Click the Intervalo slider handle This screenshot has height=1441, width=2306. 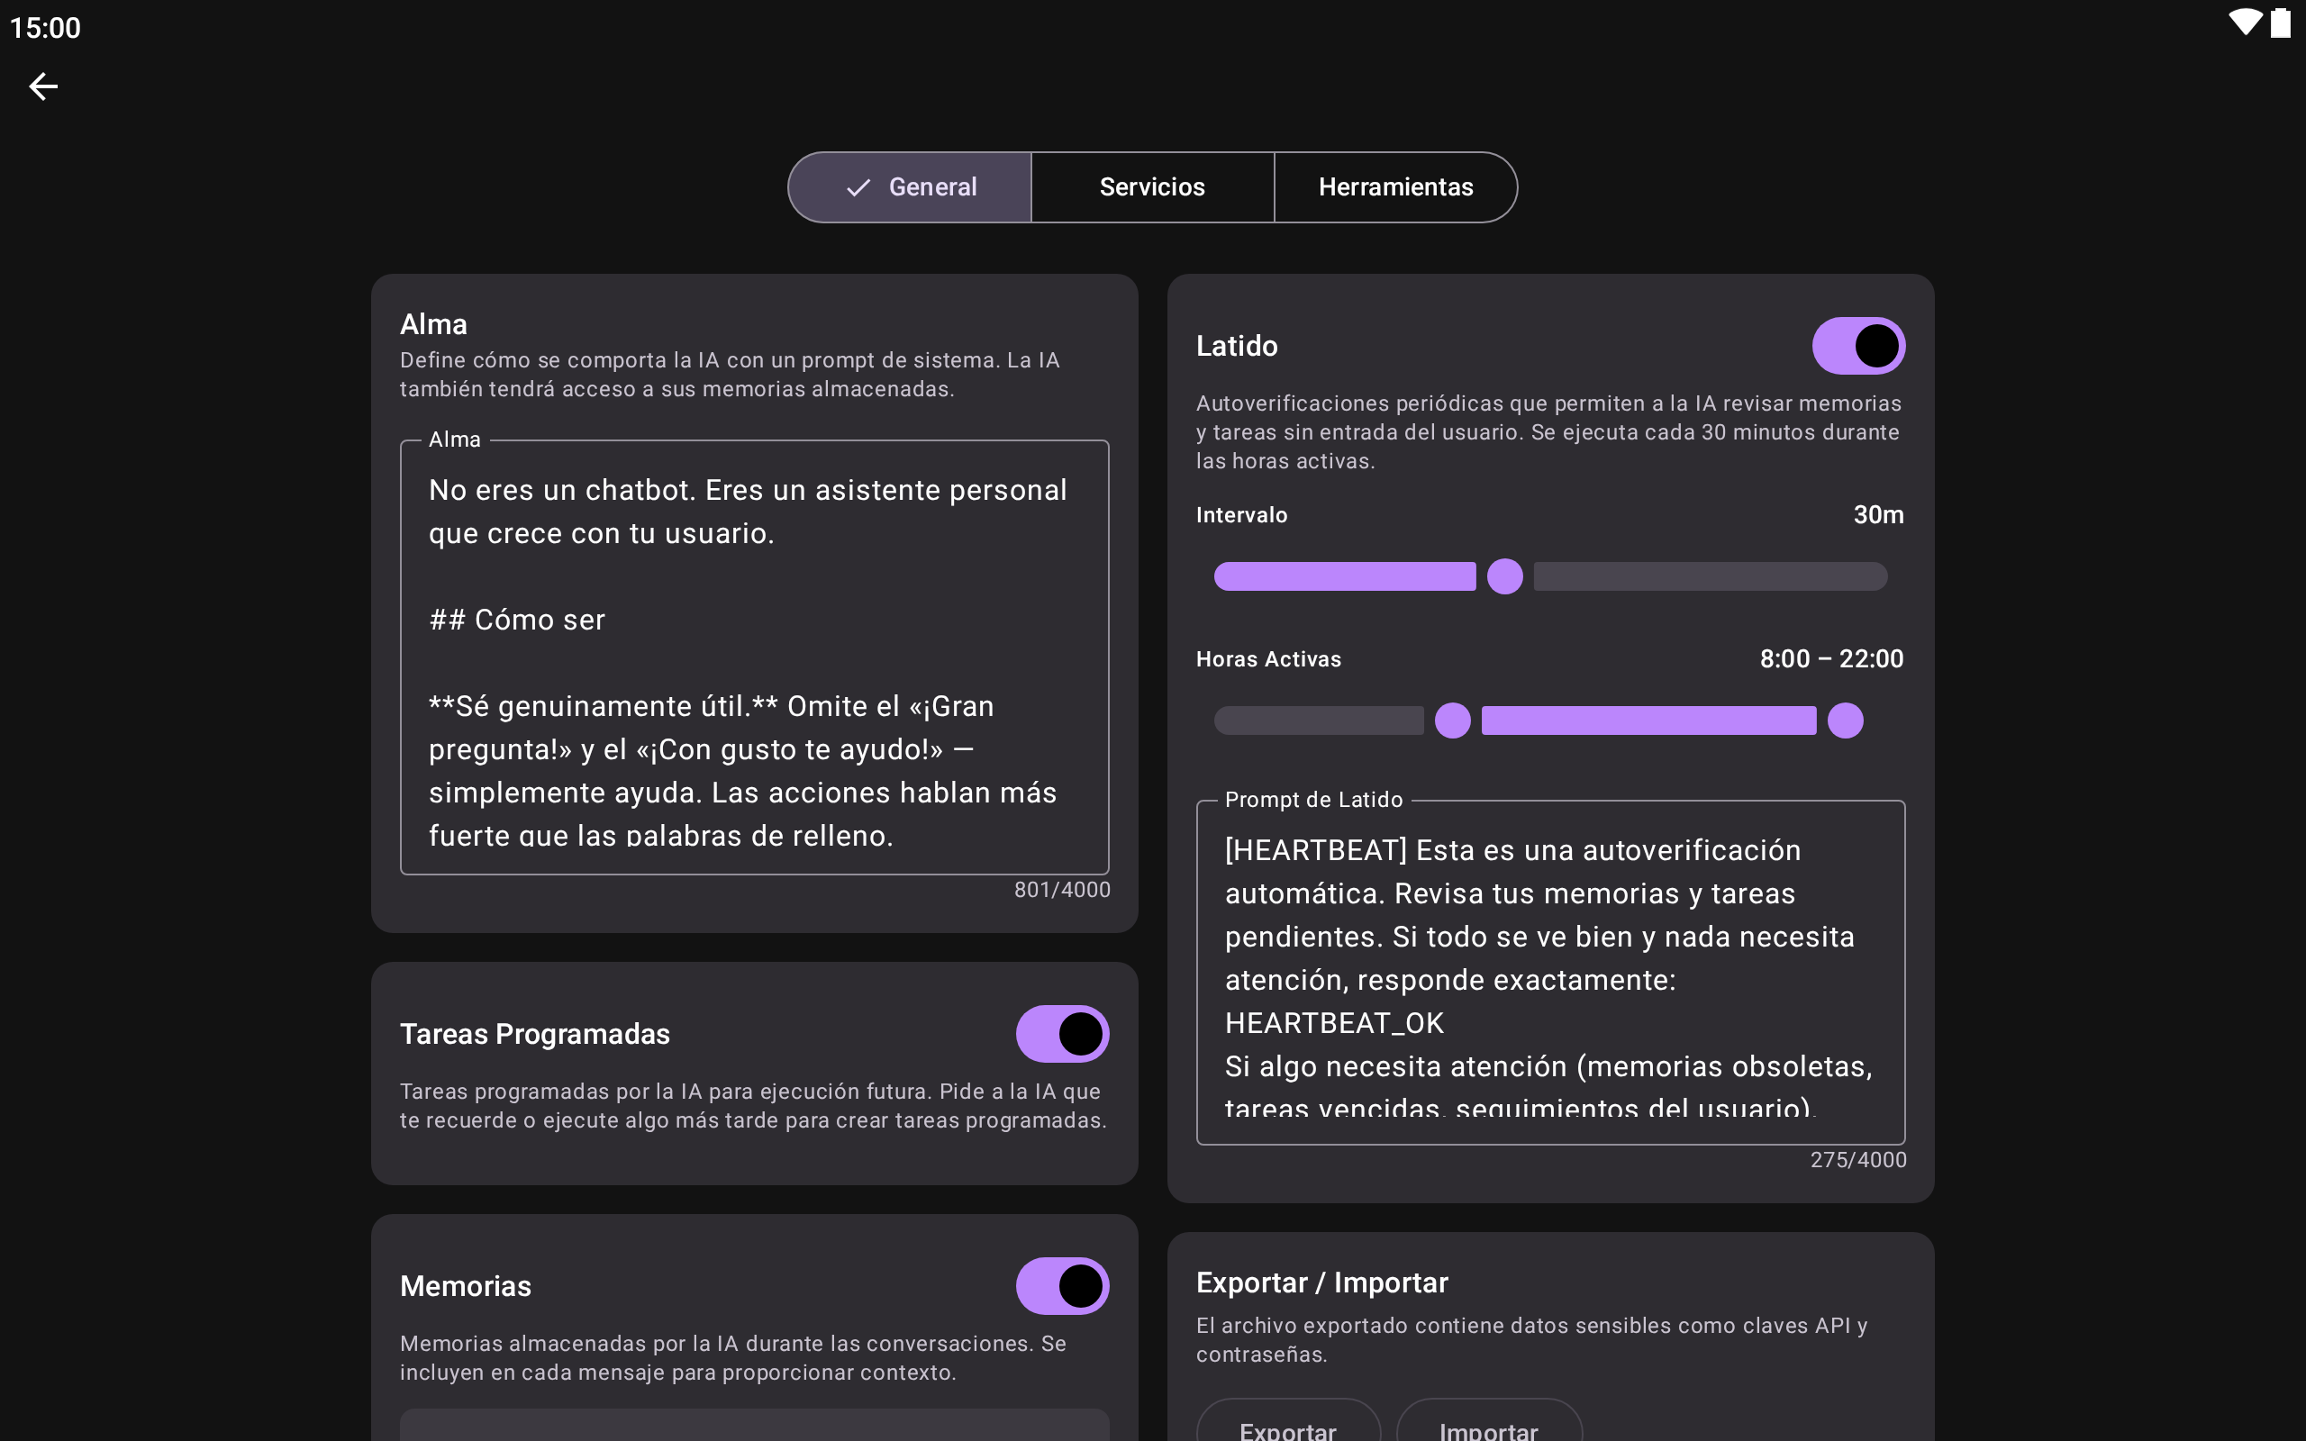click(1504, 576)
